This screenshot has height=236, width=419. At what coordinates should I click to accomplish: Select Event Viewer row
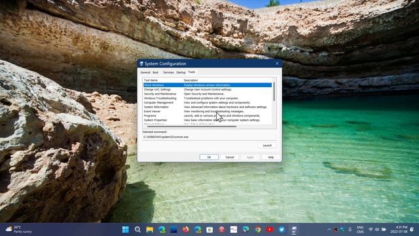208,111
